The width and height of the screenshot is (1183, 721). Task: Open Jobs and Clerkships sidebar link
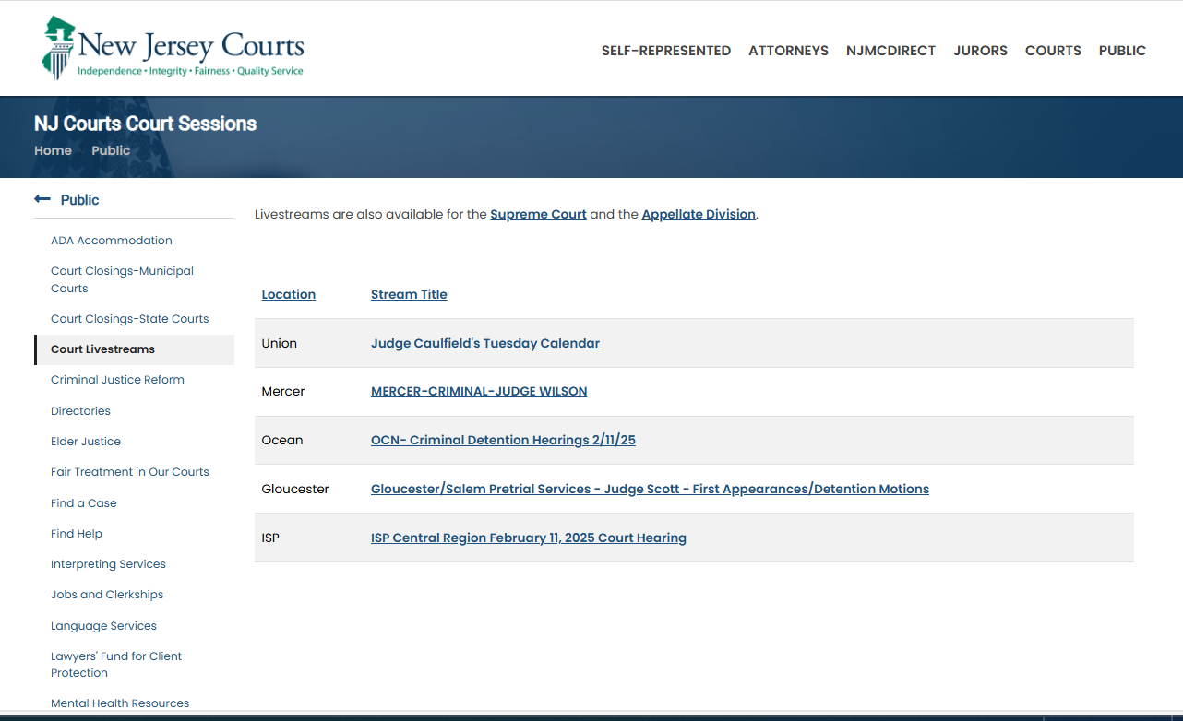coord(107,595)
